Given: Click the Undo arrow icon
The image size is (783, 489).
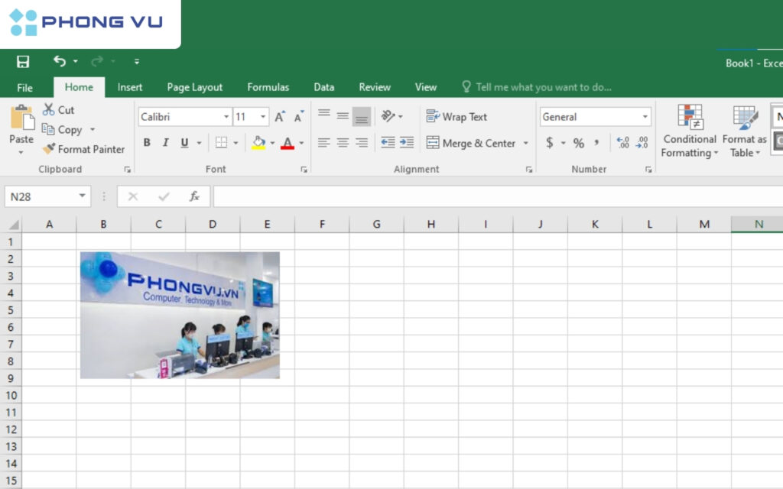Looking at the screenshot, I should tap(60, 61).
